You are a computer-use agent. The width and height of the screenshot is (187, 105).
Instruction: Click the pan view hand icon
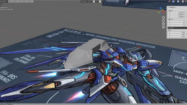163,21
